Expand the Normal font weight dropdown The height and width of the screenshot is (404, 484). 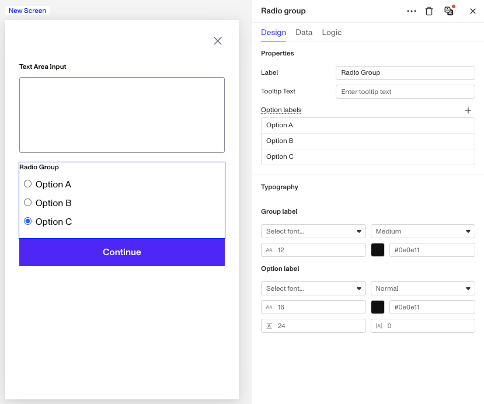pyautogui.click(x=423, y=288)
